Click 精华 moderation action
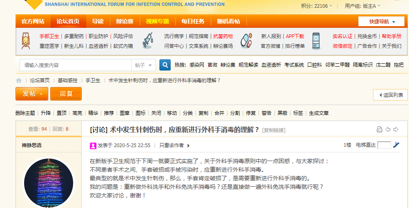The image size is (409, 208). 93,113
